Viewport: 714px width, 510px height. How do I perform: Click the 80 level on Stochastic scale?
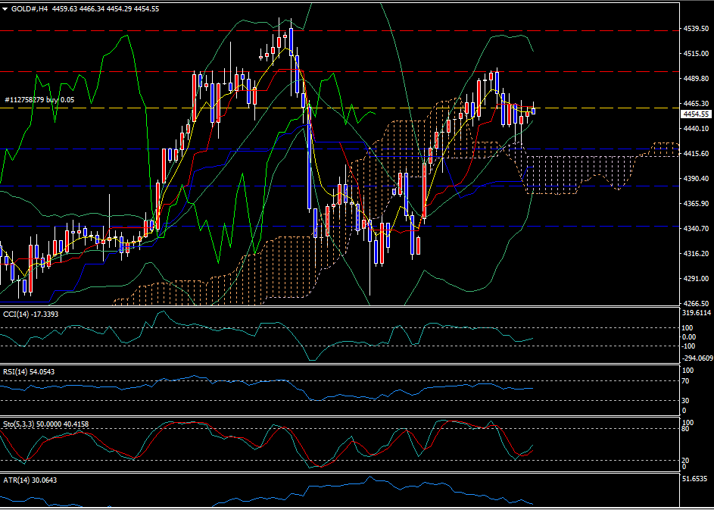(x=686, y=429)
